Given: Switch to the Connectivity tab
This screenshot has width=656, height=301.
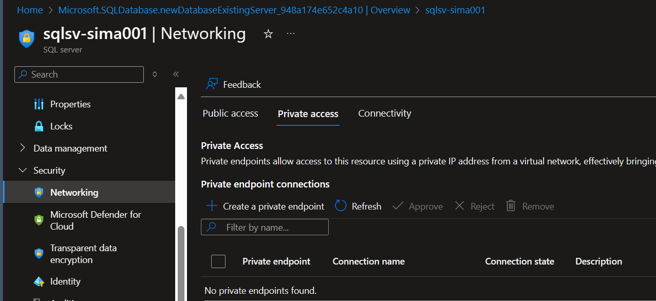Looking at the screenshot, I should click(384, 114).
